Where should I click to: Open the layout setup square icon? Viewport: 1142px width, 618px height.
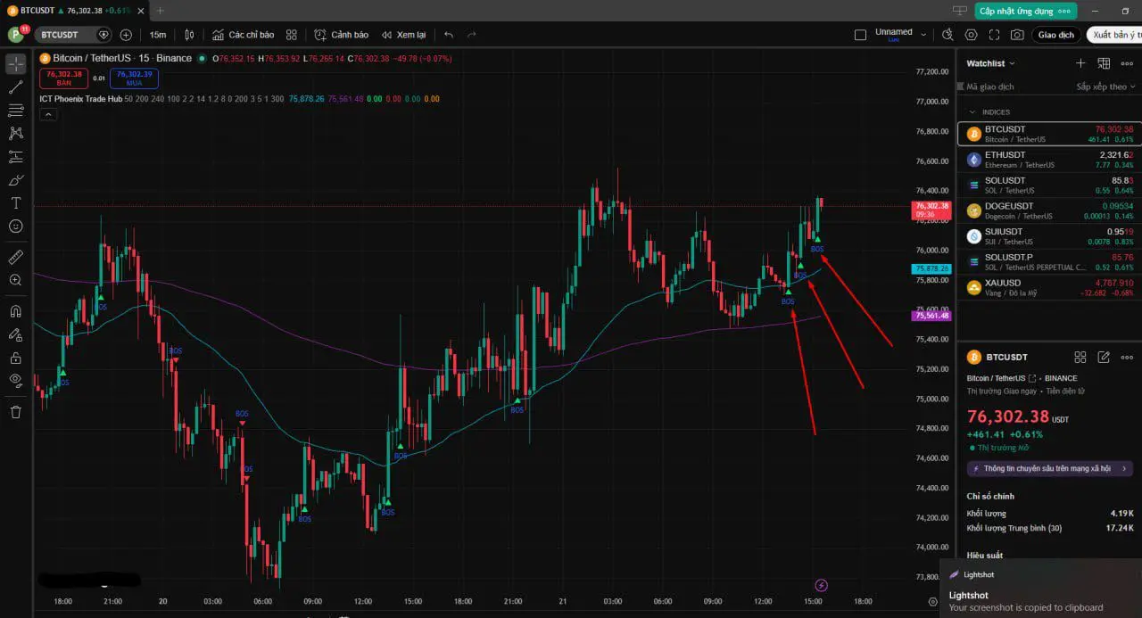(860, 35)
